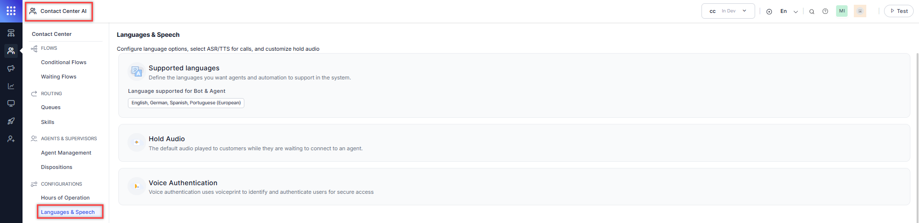Open the app launcher grid icon
This screenshot has width=919, height=223.
click(x=11, y=11)
